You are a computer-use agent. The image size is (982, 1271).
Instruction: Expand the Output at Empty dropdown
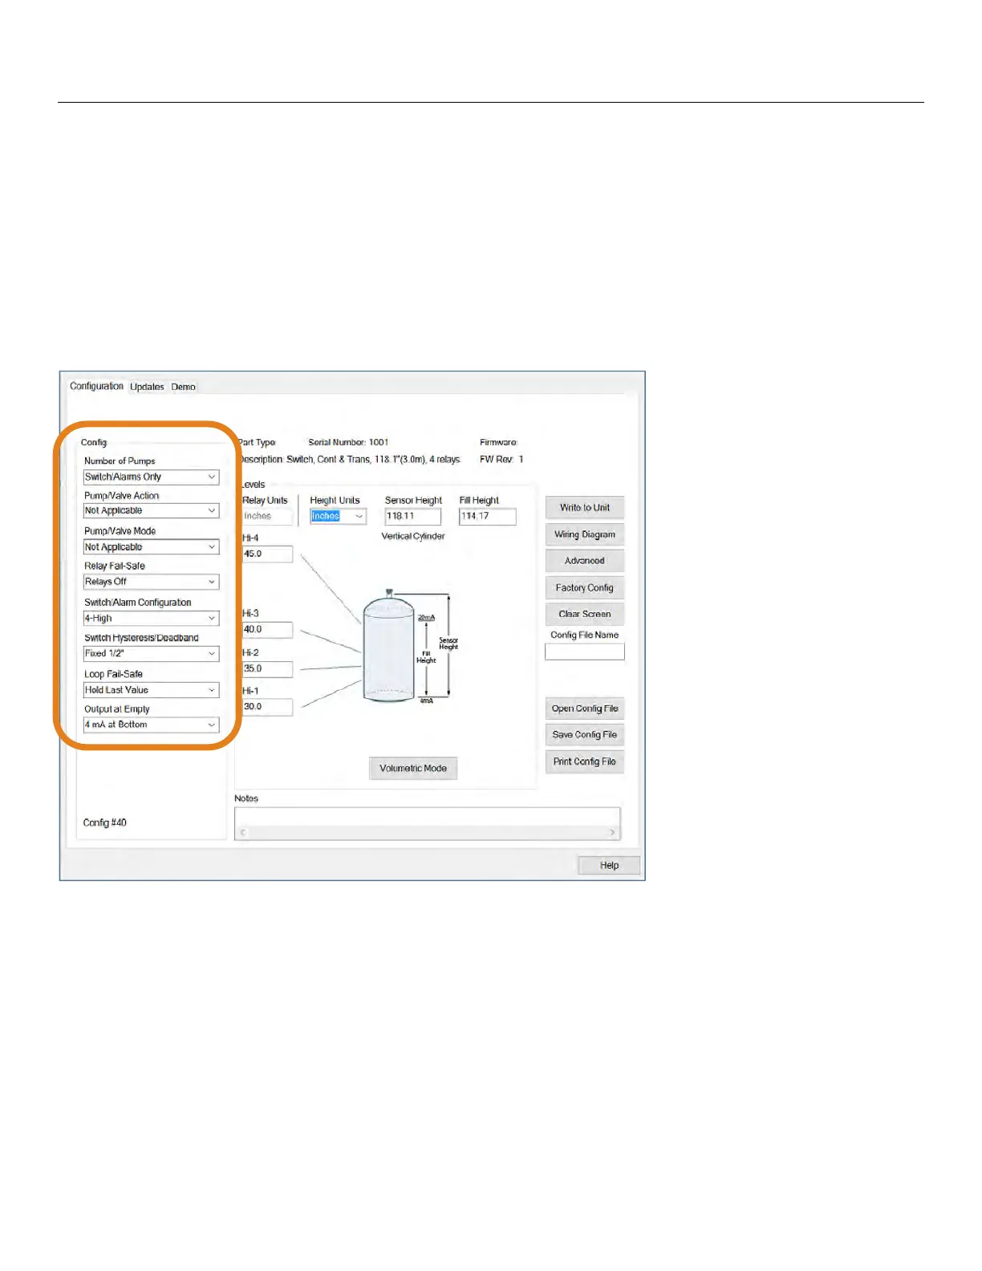coord(151,725)
